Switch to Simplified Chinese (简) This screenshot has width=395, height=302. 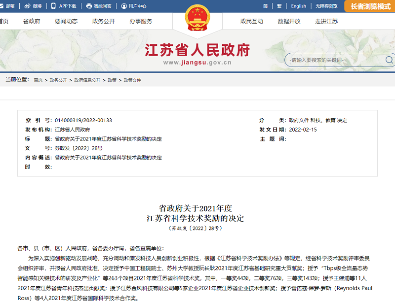click(265, 6)
